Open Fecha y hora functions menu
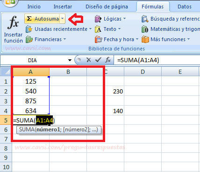 pos(116,39)
